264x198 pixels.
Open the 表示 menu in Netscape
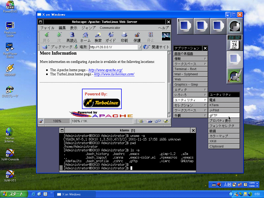click(x=73, y=28)
